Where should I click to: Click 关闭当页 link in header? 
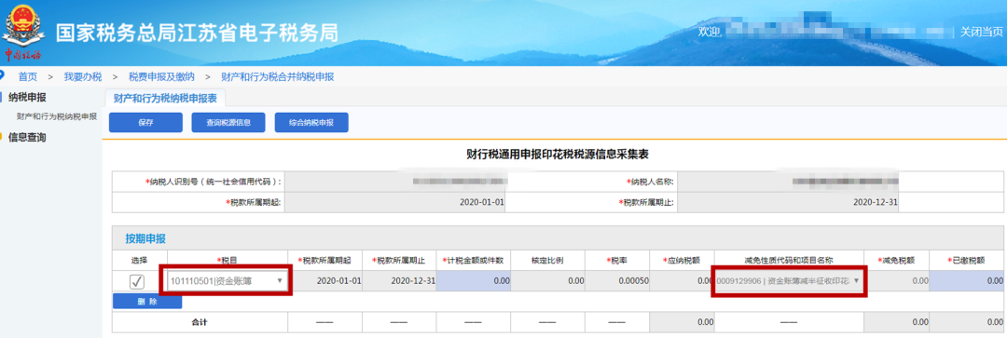(981, 32)
